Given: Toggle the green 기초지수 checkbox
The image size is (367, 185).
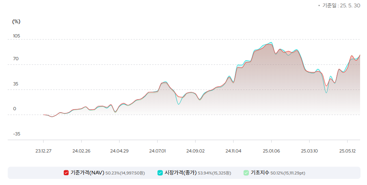Looking at the screenshot, I should 246,173.
